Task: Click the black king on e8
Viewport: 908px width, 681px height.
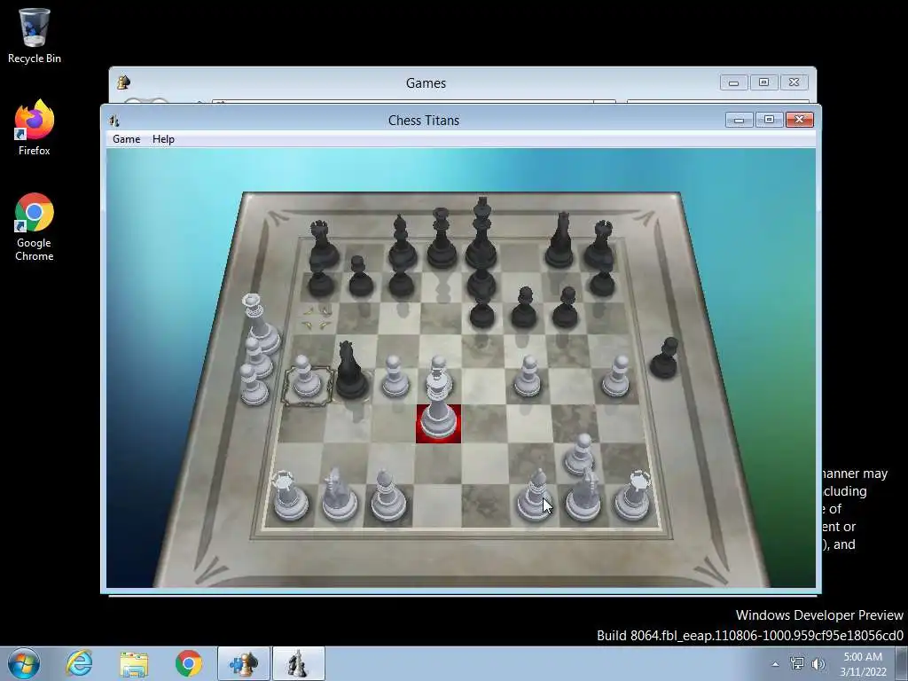Action: pos(481,234)
